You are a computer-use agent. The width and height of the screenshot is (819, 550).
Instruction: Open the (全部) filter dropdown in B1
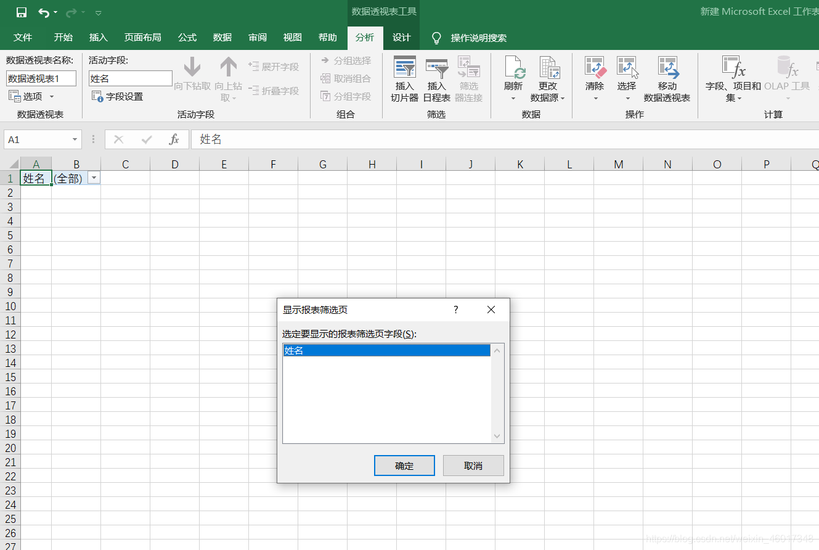(x=94, y=178)
